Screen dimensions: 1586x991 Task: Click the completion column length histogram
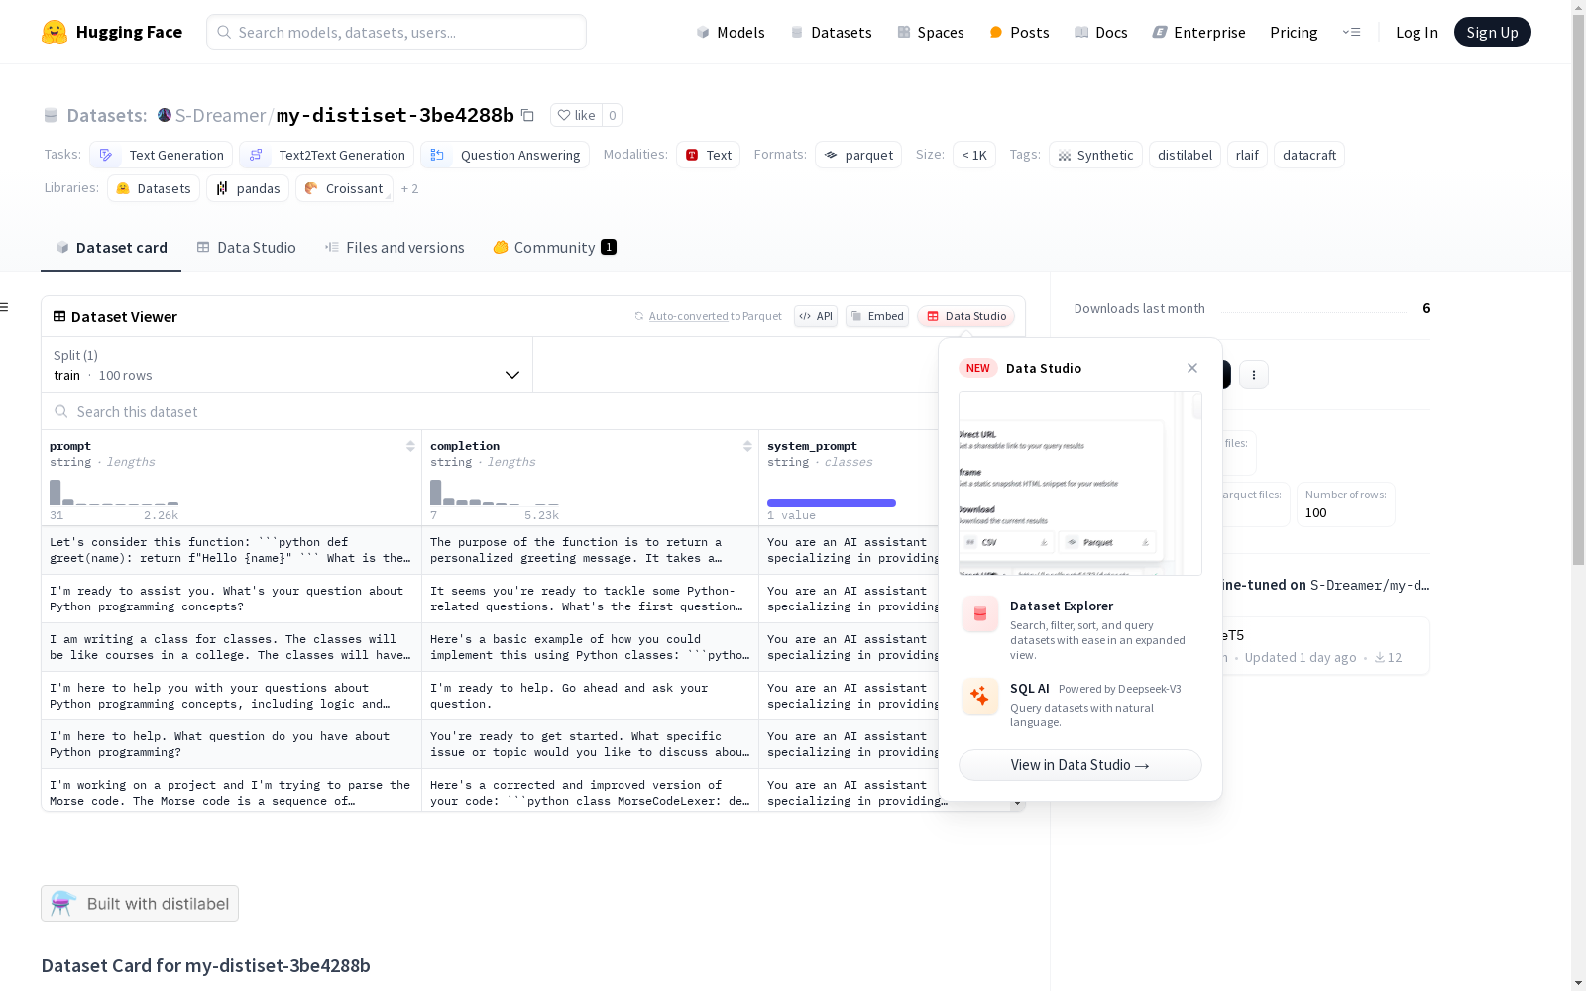click(495, 493)
